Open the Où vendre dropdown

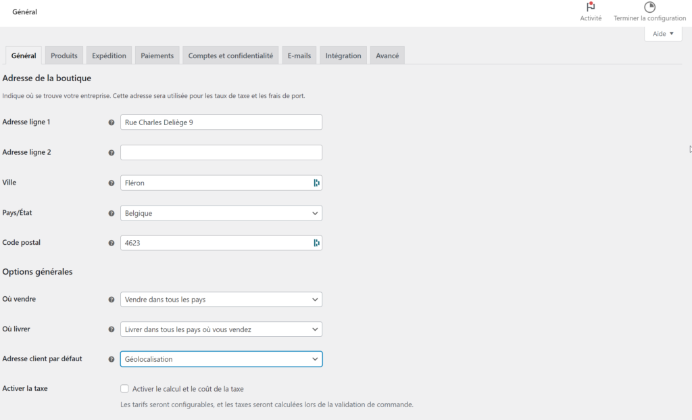[221, 300]
